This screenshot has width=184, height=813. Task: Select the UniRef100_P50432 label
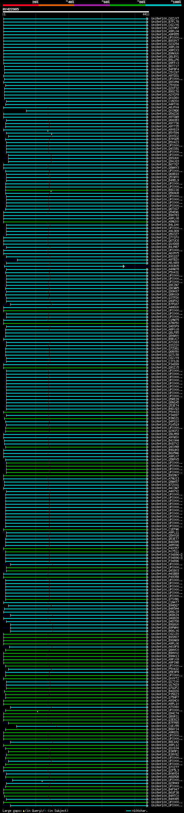tap(165, 669)
